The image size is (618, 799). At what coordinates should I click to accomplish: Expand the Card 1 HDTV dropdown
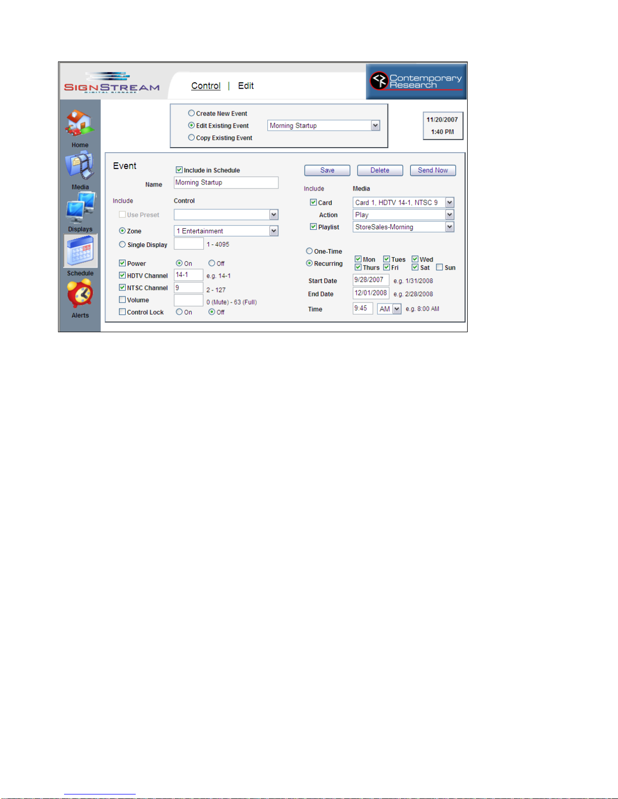click(450, 203)
